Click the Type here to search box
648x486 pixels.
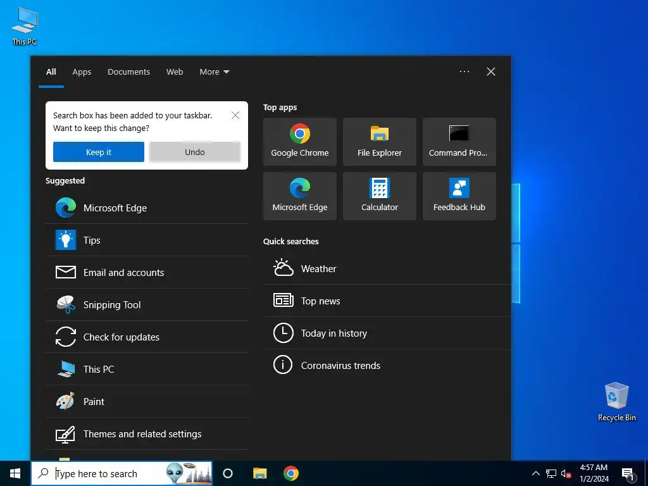tap(121, 473)
